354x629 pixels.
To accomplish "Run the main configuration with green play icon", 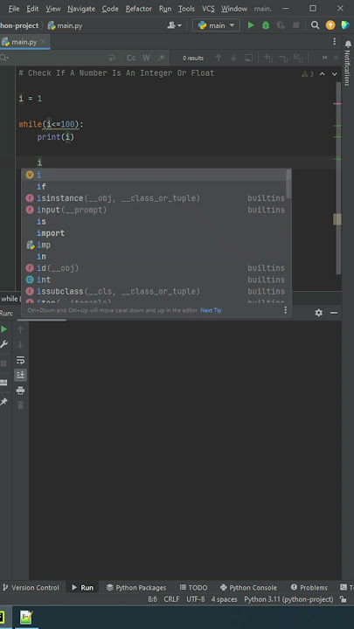I will [x=251, y=25].
